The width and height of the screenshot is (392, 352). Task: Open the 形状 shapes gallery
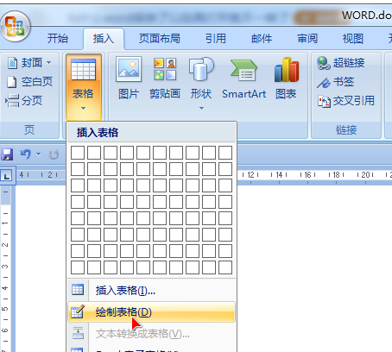click(x=201, y=79)
